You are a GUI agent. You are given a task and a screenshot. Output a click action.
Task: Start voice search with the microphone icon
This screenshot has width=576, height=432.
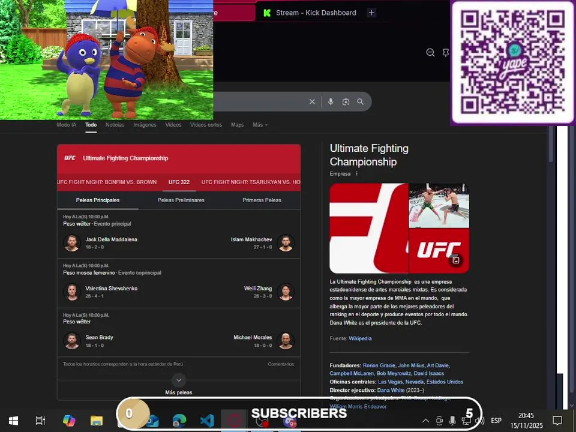point(331,102)
